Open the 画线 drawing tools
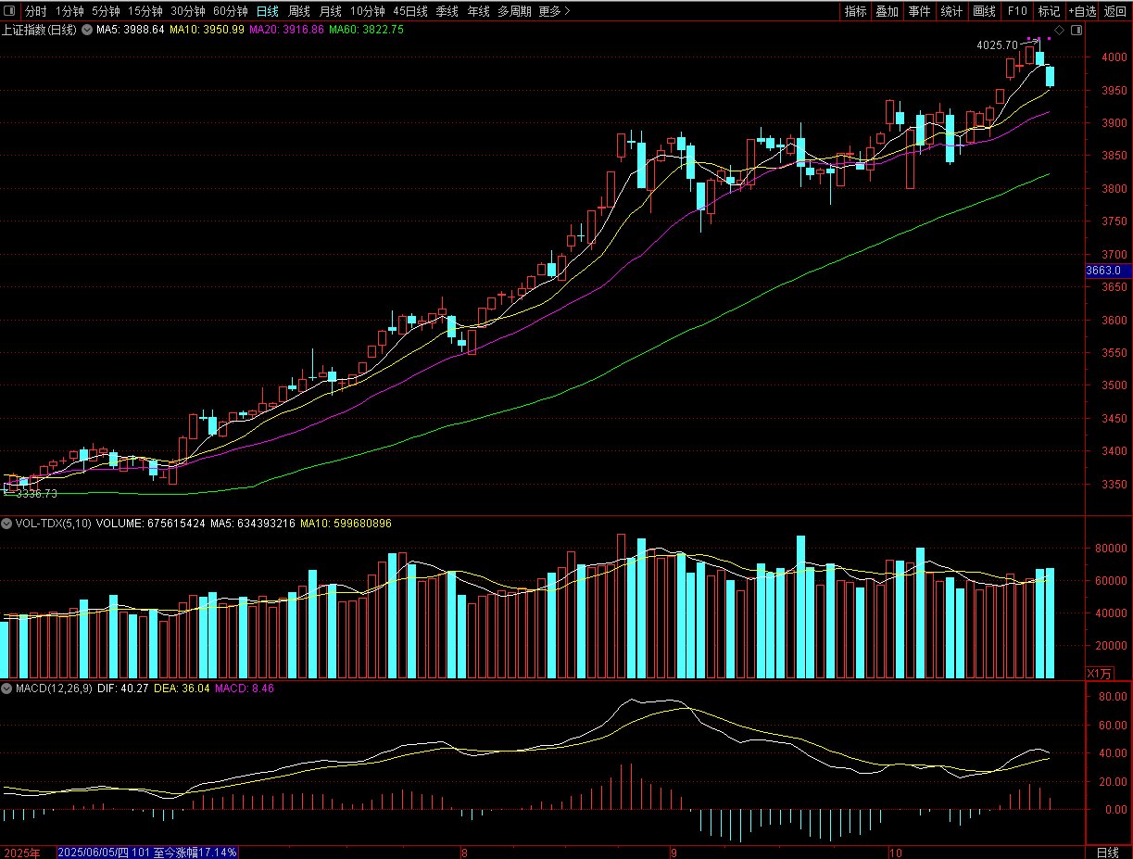Viewport: 1133px width, 859px height. [x=984, y=11]
